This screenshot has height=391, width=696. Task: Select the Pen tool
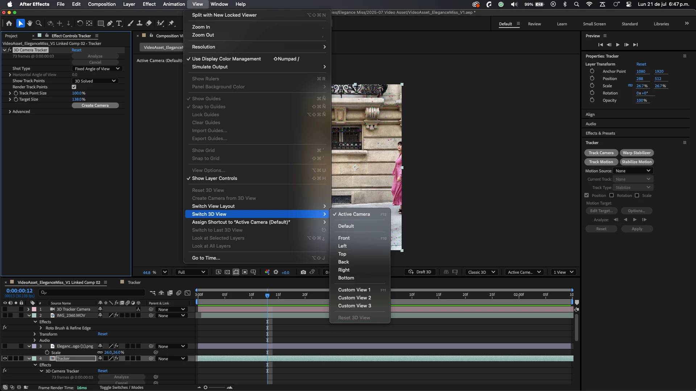click(110, 23)
